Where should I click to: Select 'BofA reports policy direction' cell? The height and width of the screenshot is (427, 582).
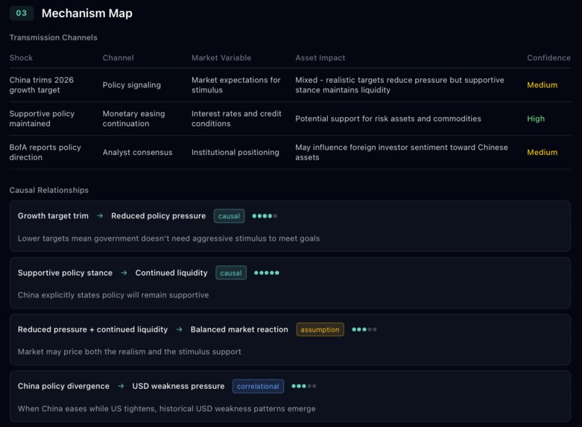pyautogui.click(x=45, y=152)
